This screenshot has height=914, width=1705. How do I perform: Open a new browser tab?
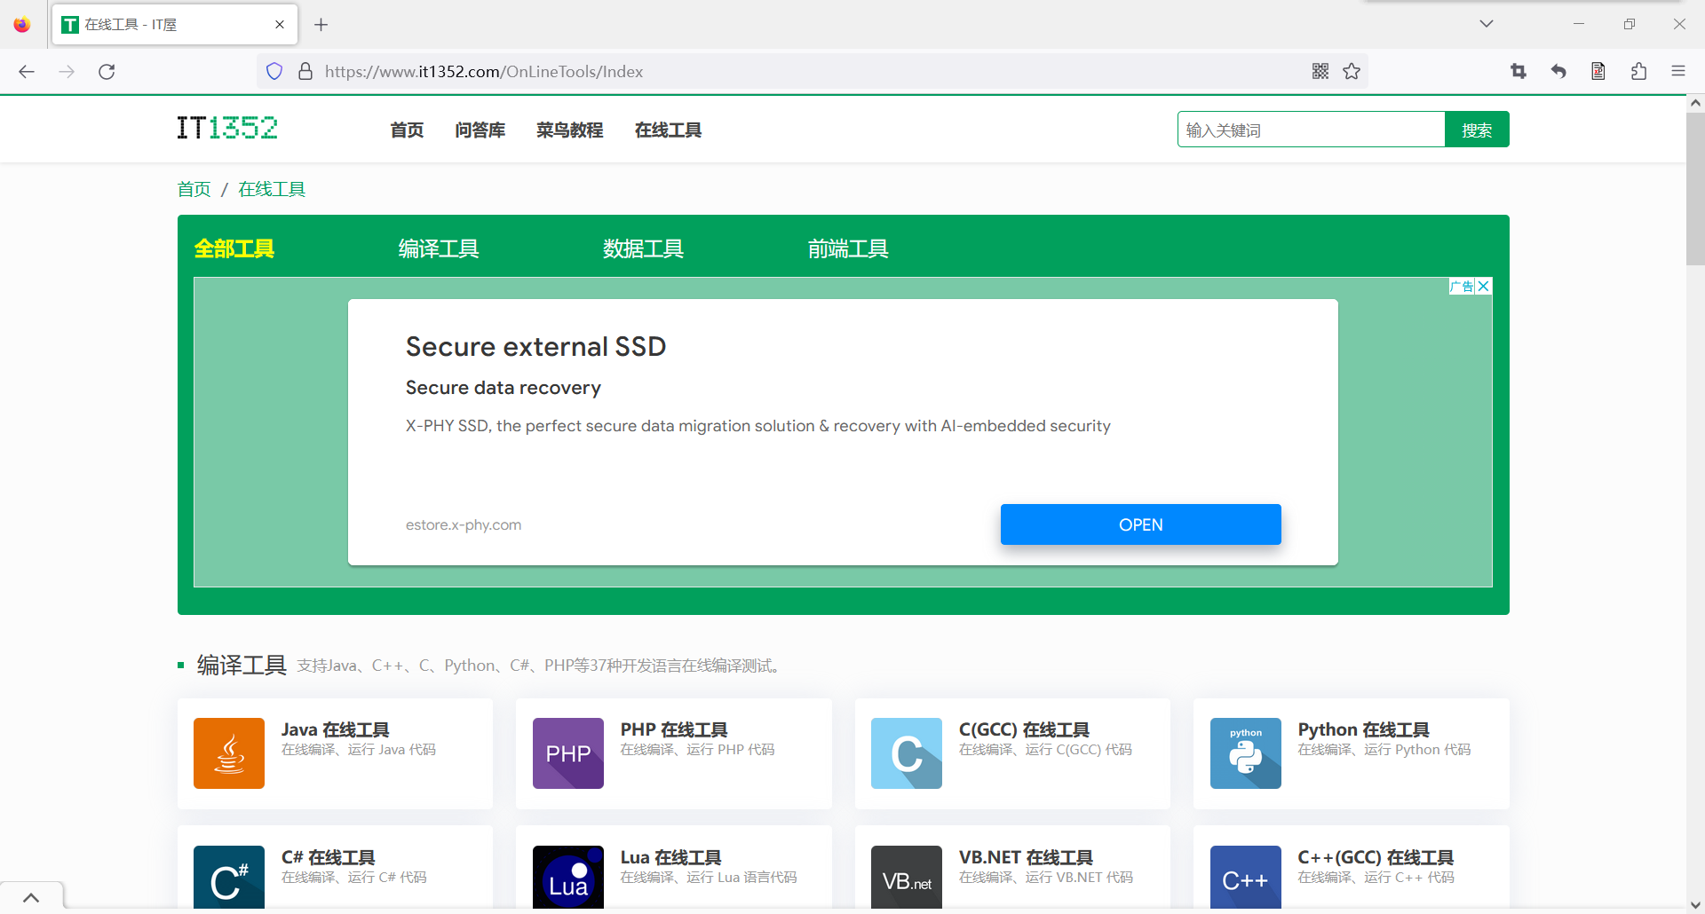[321, 25]
